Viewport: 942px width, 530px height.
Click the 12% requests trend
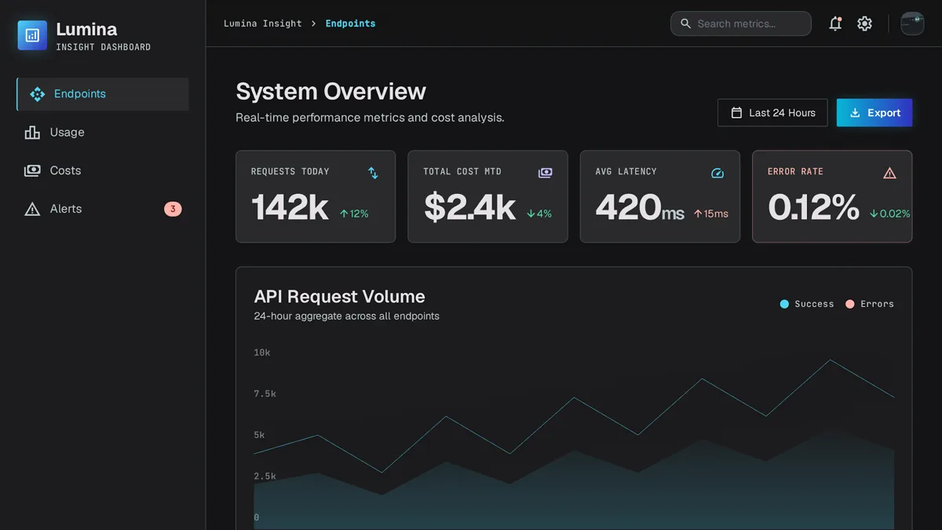pyautogui.click(x=354, y=214)
